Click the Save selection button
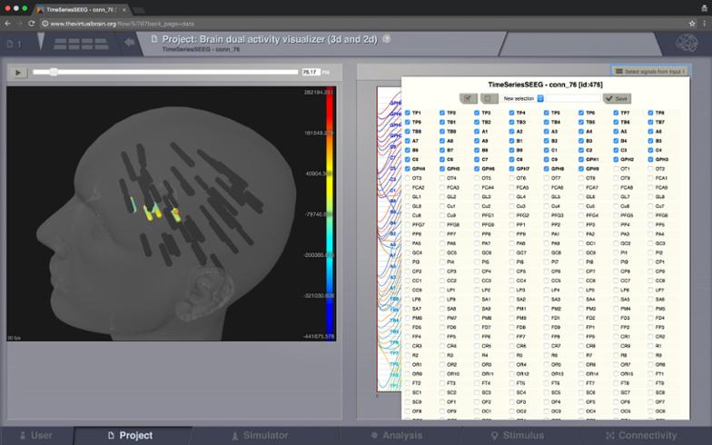The height and width of the screenshot is (445, 712). coord(618,98)
